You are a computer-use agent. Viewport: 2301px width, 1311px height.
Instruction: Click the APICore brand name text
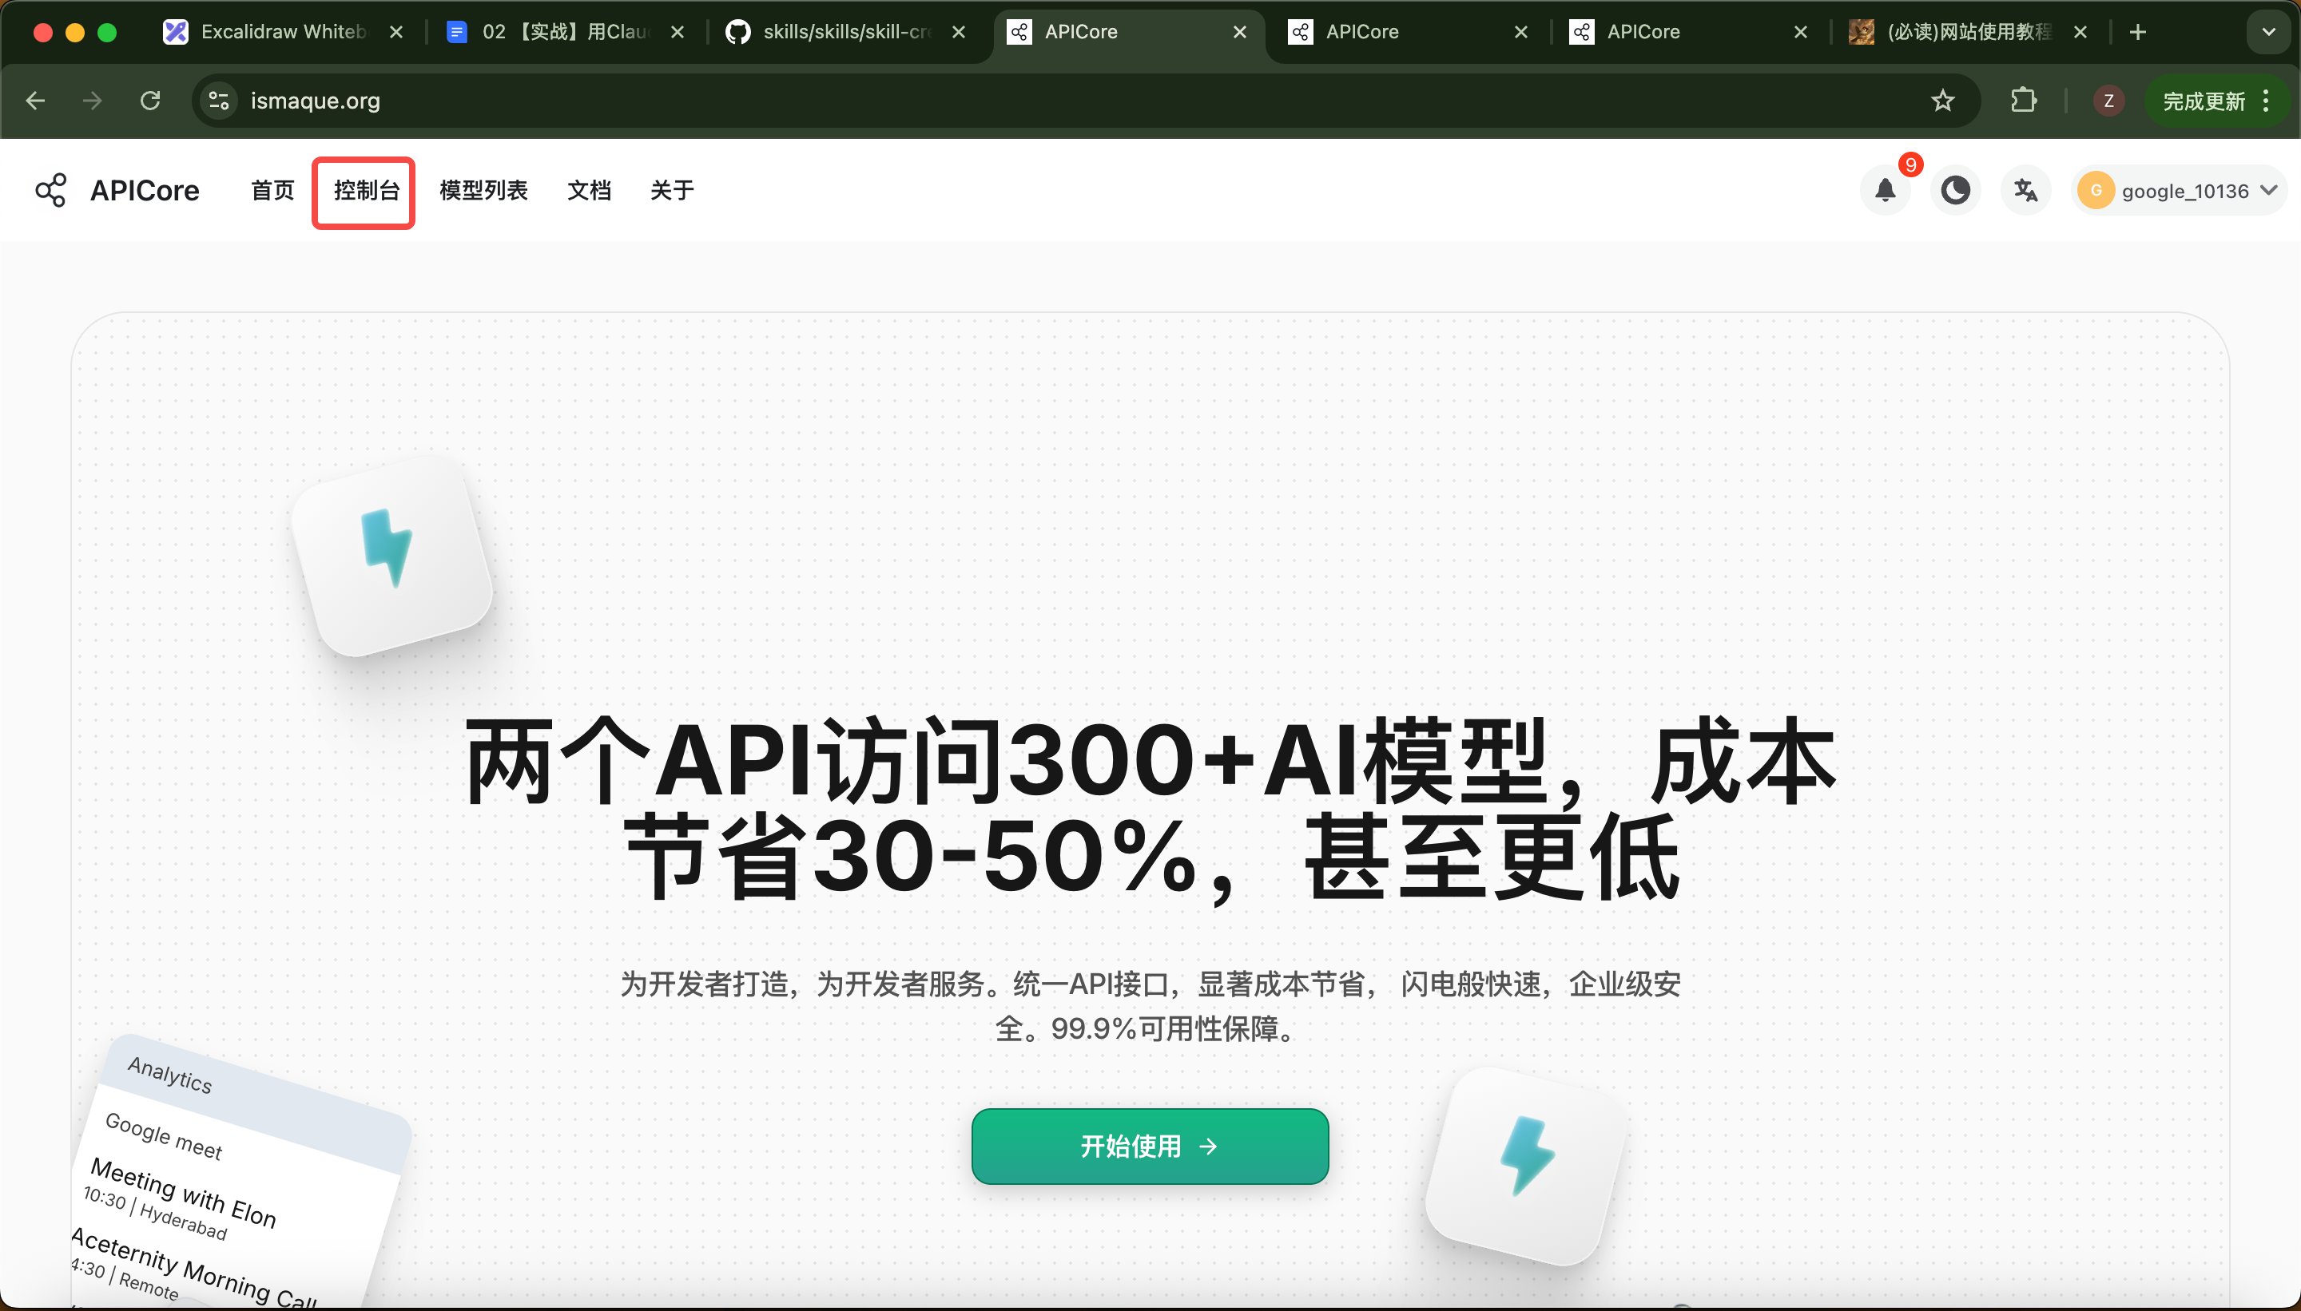tap(144, 190)
